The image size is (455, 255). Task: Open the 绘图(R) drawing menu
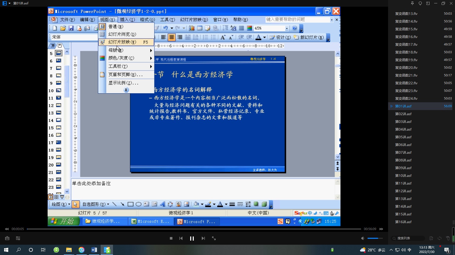[61, 204]
